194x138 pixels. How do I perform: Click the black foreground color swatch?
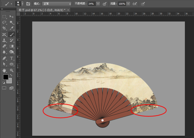tap(6, 77)
